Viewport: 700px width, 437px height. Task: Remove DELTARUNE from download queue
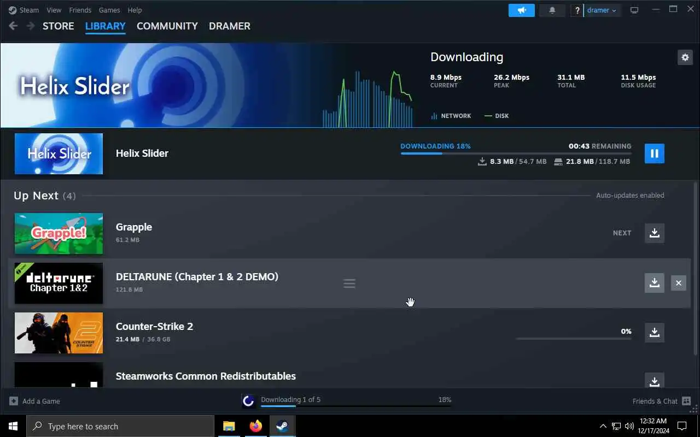point(678,282)
